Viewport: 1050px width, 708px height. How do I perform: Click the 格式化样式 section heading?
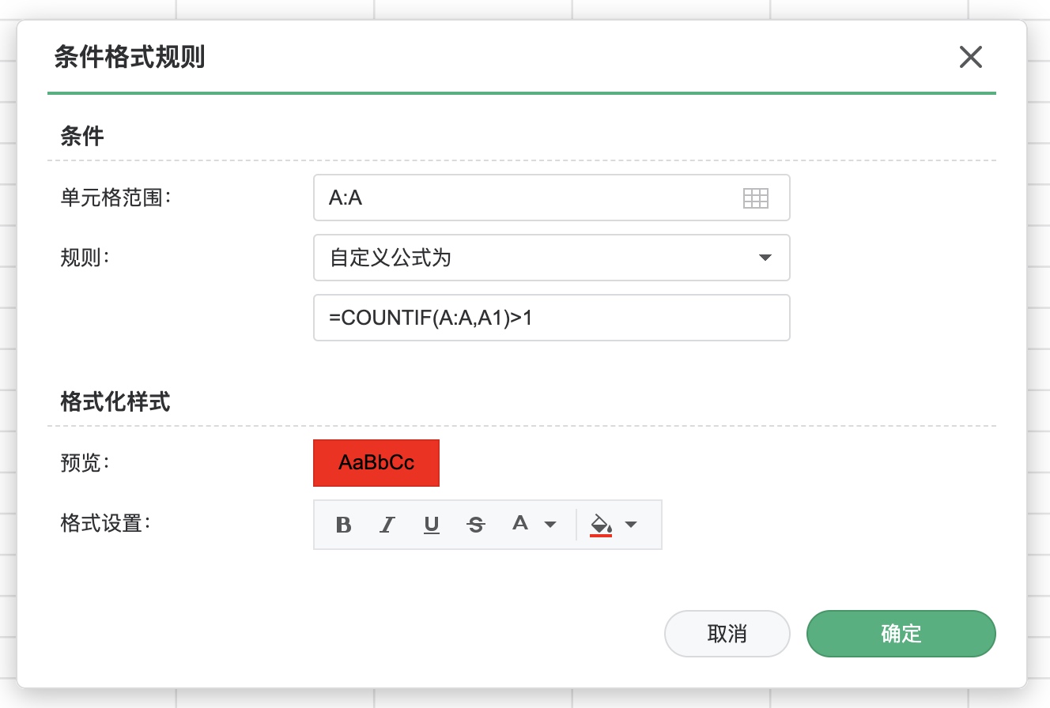115,402
